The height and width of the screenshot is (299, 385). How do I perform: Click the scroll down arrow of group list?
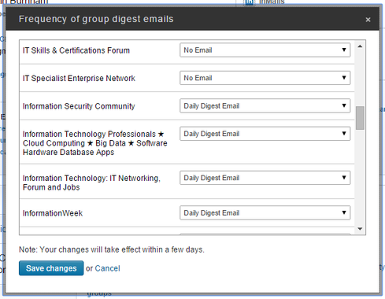coord(360,229)
